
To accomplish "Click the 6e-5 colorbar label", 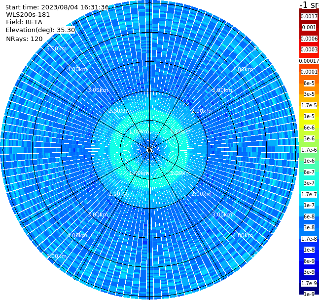I will (309, 83).
